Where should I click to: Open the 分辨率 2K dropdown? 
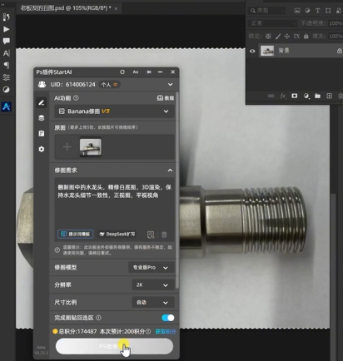coord(153,285)
